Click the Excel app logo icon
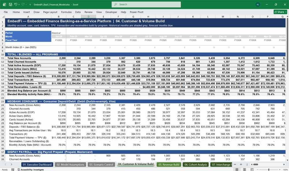Screen dimensions: 289x171 [4, 4]
